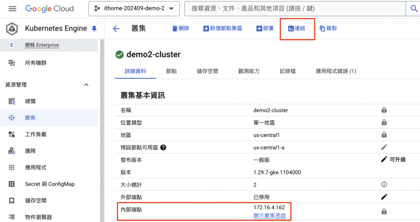The image size is (420, 222).
Task: Click the Kubernetes Engine hexagon icon
Action: click(12, 29)
